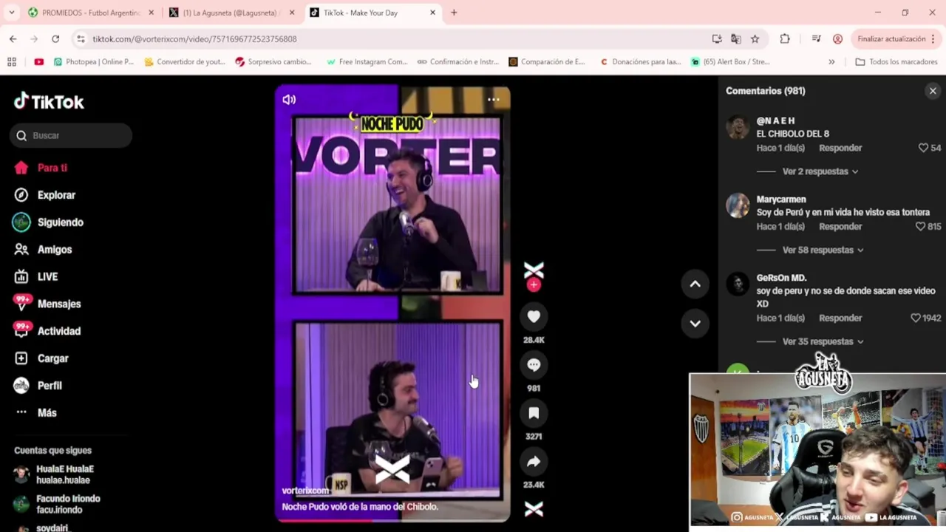
Task: Switch to La Agusneta X tab
Action: point(232,13)
